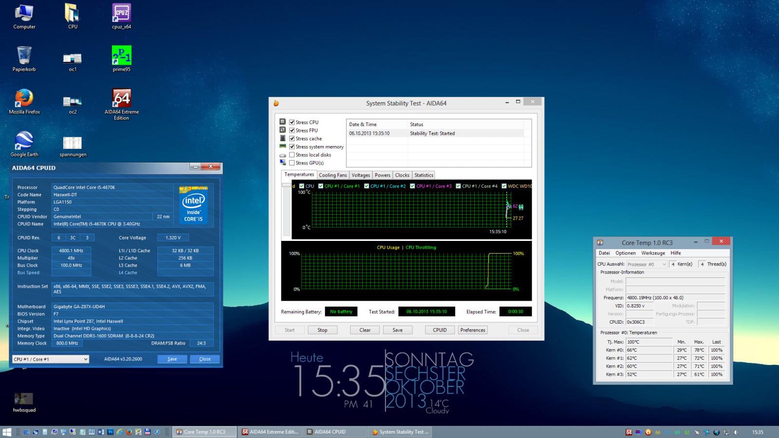Click the network tray icon
Image resolution: width=779 pixels, height=438 pixels.
click(x=726, y=432)
